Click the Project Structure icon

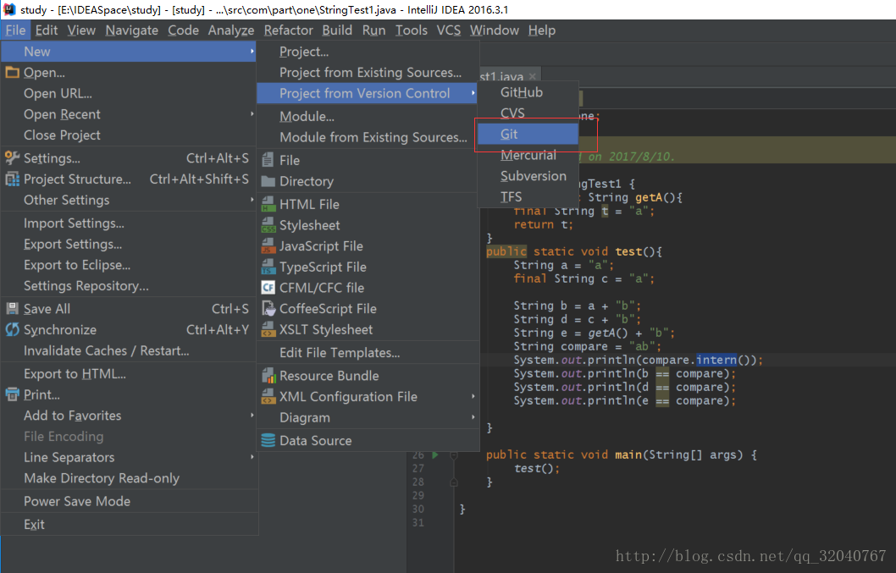coord(13,179)
